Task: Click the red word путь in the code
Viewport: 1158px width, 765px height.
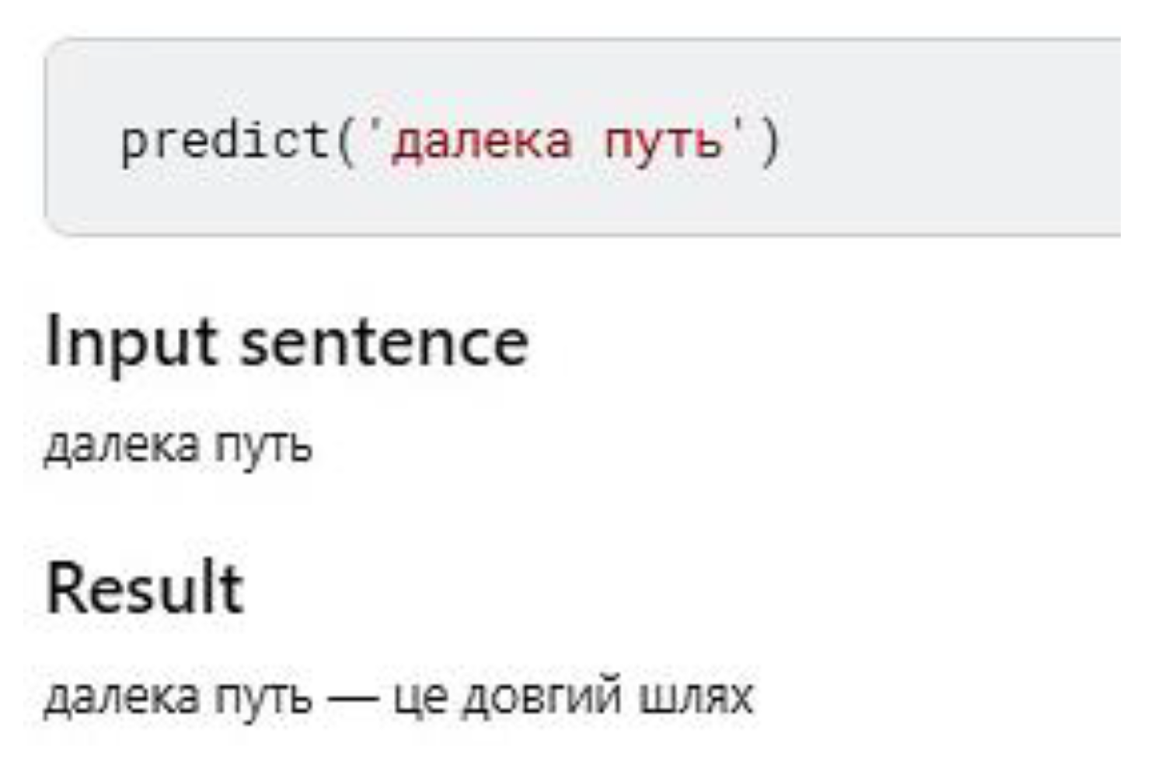Action: (x=663, y=142)
